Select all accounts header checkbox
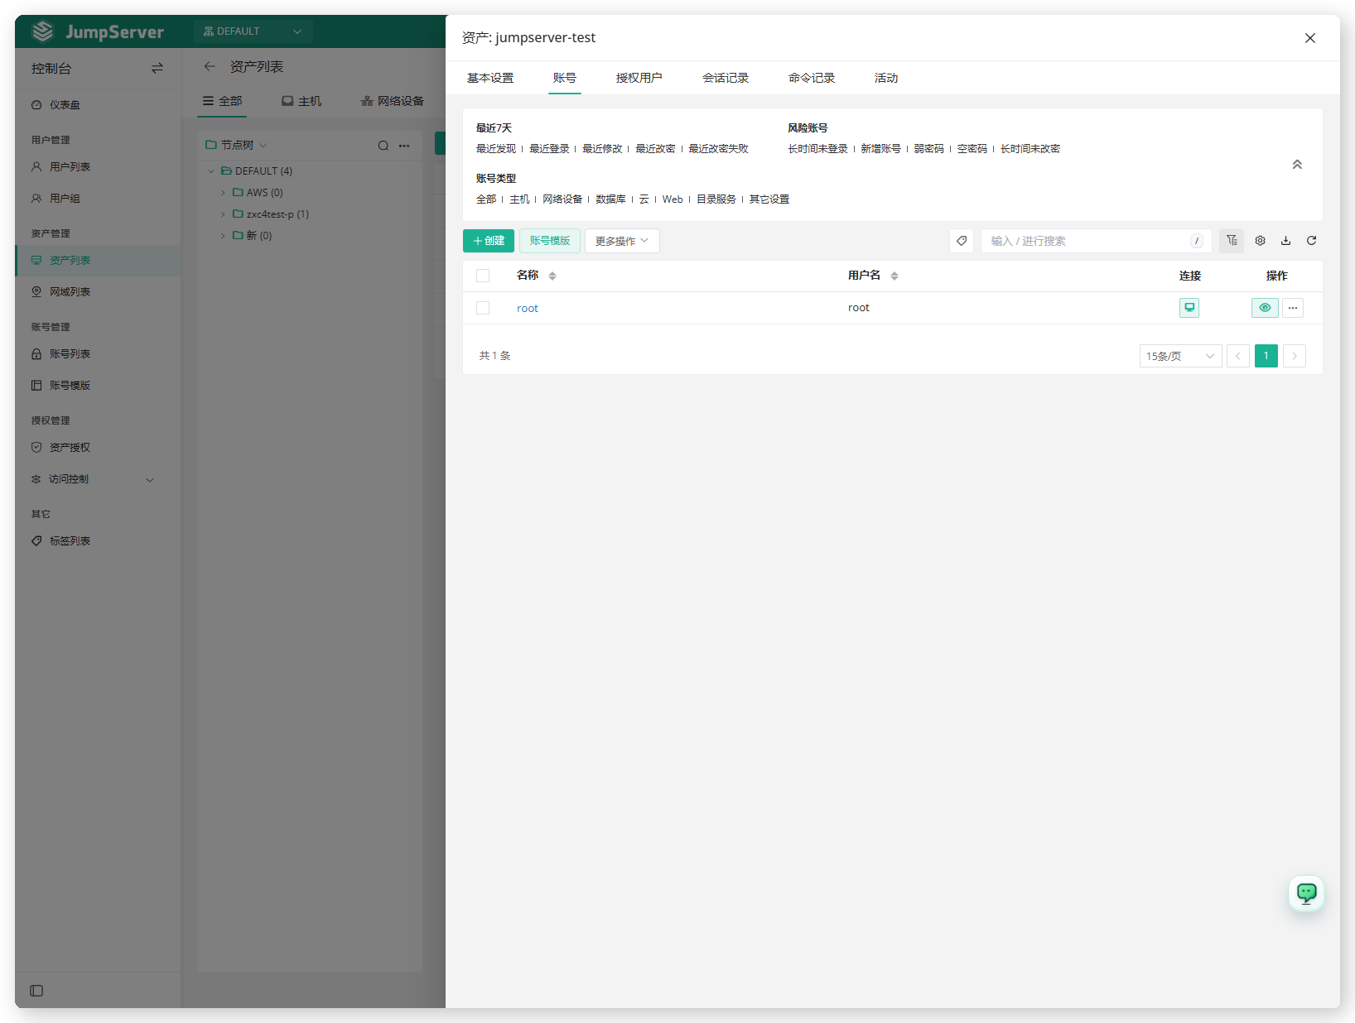Image resolution: width=1355 pixels, height=1023 pixels. [483, 276]
